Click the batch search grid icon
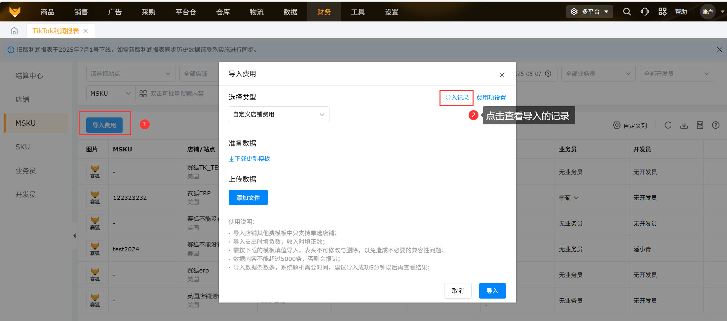The image size is (727, 321). tap(143, 94)
